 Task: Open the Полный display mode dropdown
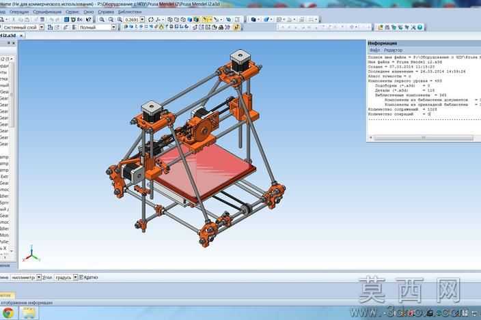(x=113, y=27)
